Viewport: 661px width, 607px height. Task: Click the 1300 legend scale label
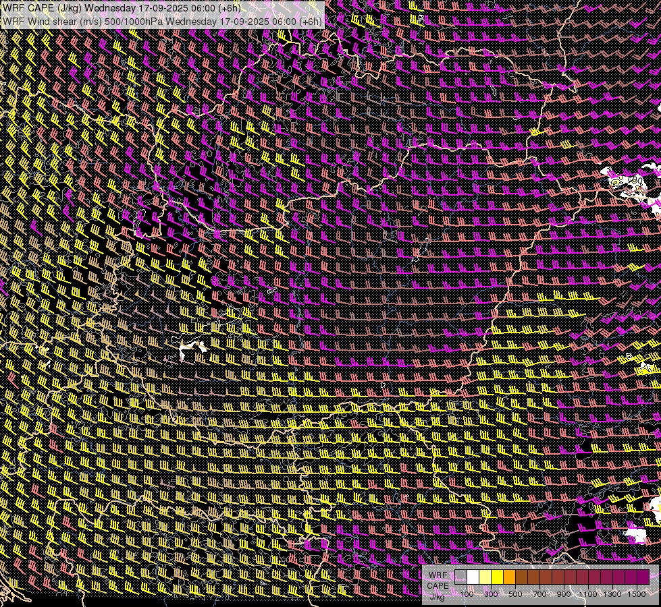click(x=612, y=594)
